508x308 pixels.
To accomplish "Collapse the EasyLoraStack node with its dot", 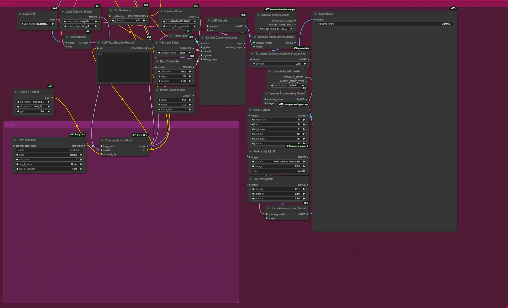I will click(x=15, y=140).
